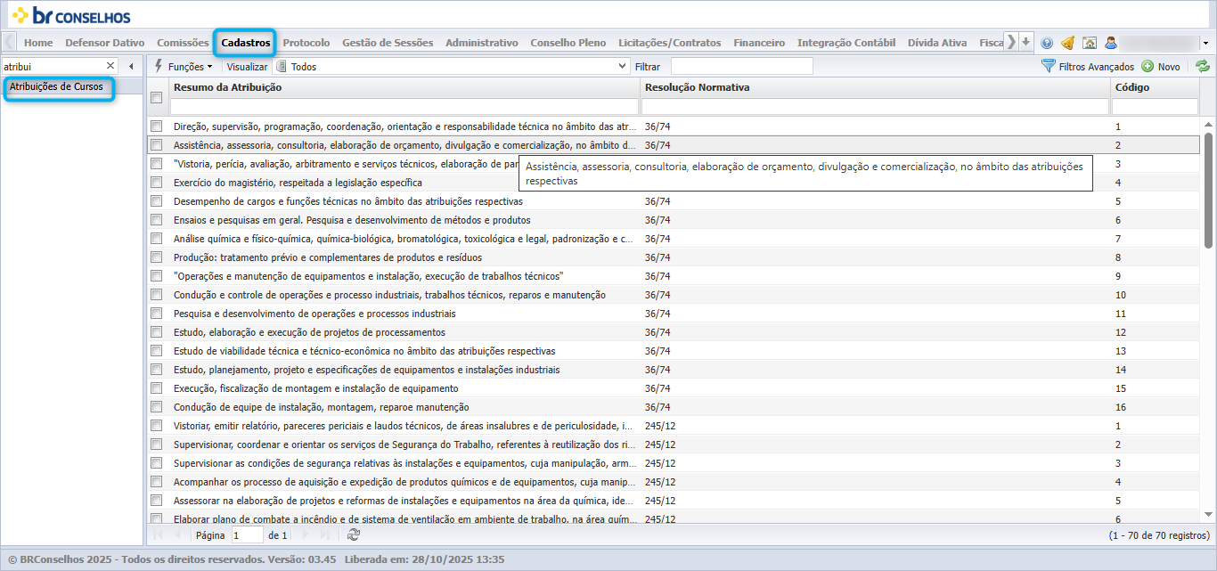The height and width of the screenshot is (571, 1217).
Task: Go to next page arrow in pagination
Action: [306, 534]
